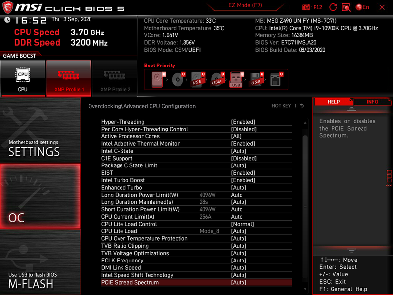Toggle XMP Profile 1
393x295 pixels.
tap(69, 78)
